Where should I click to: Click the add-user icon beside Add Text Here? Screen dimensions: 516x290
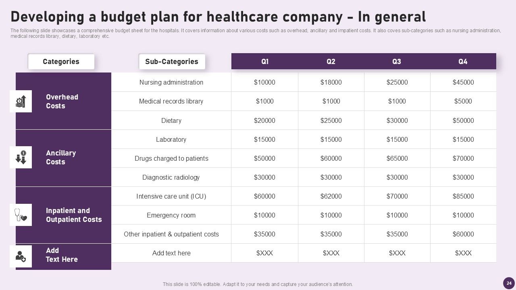(21, 256)
